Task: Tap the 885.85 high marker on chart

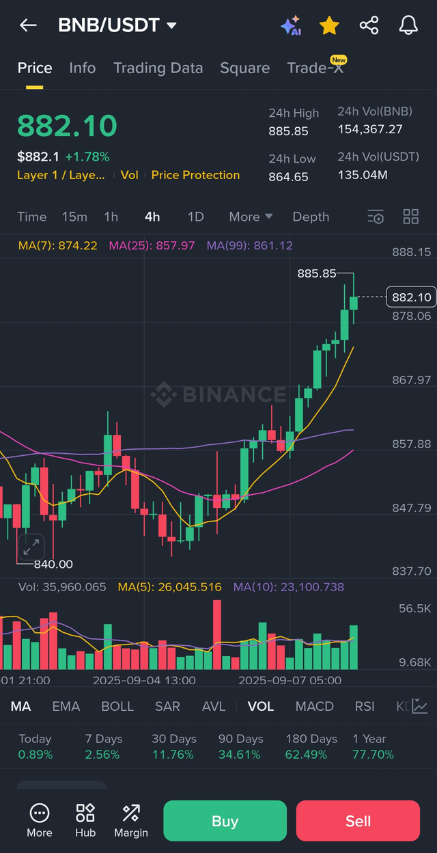Action: (317, 273)
